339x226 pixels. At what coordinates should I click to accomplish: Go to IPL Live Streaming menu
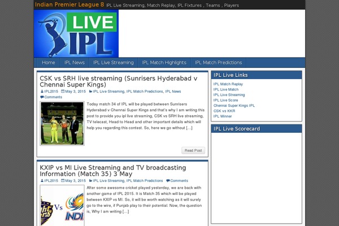114,63
